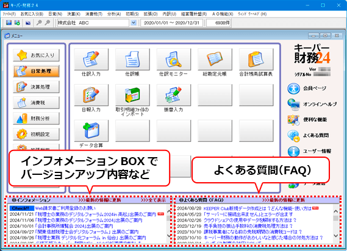
Task: Open the 拡張(O) menu
Action: coord(151,14)
